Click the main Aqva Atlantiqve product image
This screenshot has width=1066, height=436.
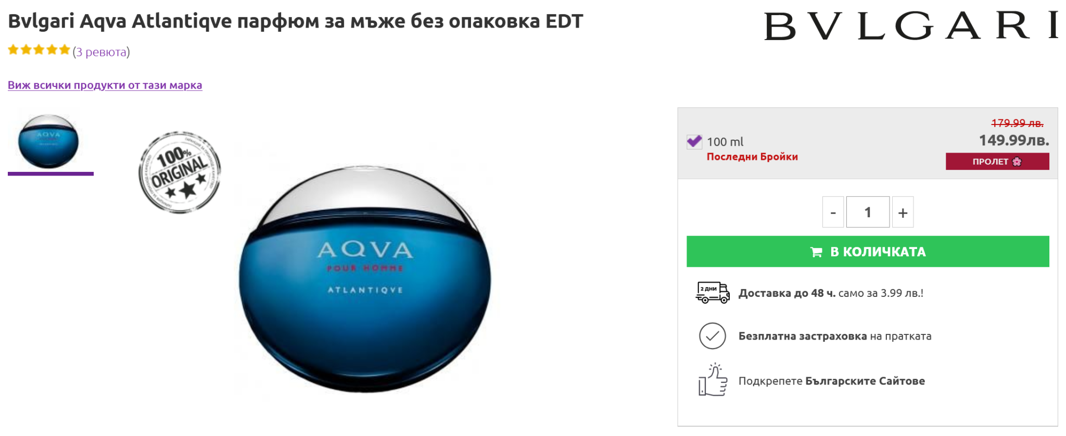point(364,279)
